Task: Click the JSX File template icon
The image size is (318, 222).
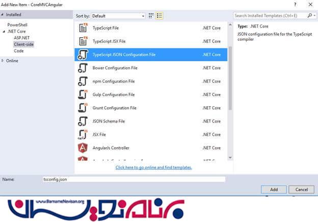Action: (x=83, y=134)
